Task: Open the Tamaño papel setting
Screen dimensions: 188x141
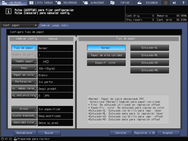Action: 24,61
